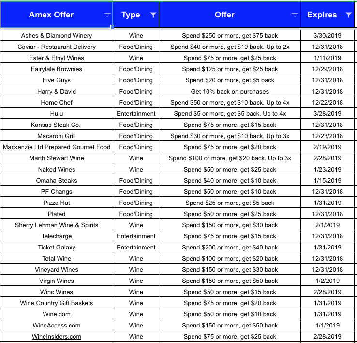Open the Amex Offer column filter icon
357x343 pixels.
[107, 15]
